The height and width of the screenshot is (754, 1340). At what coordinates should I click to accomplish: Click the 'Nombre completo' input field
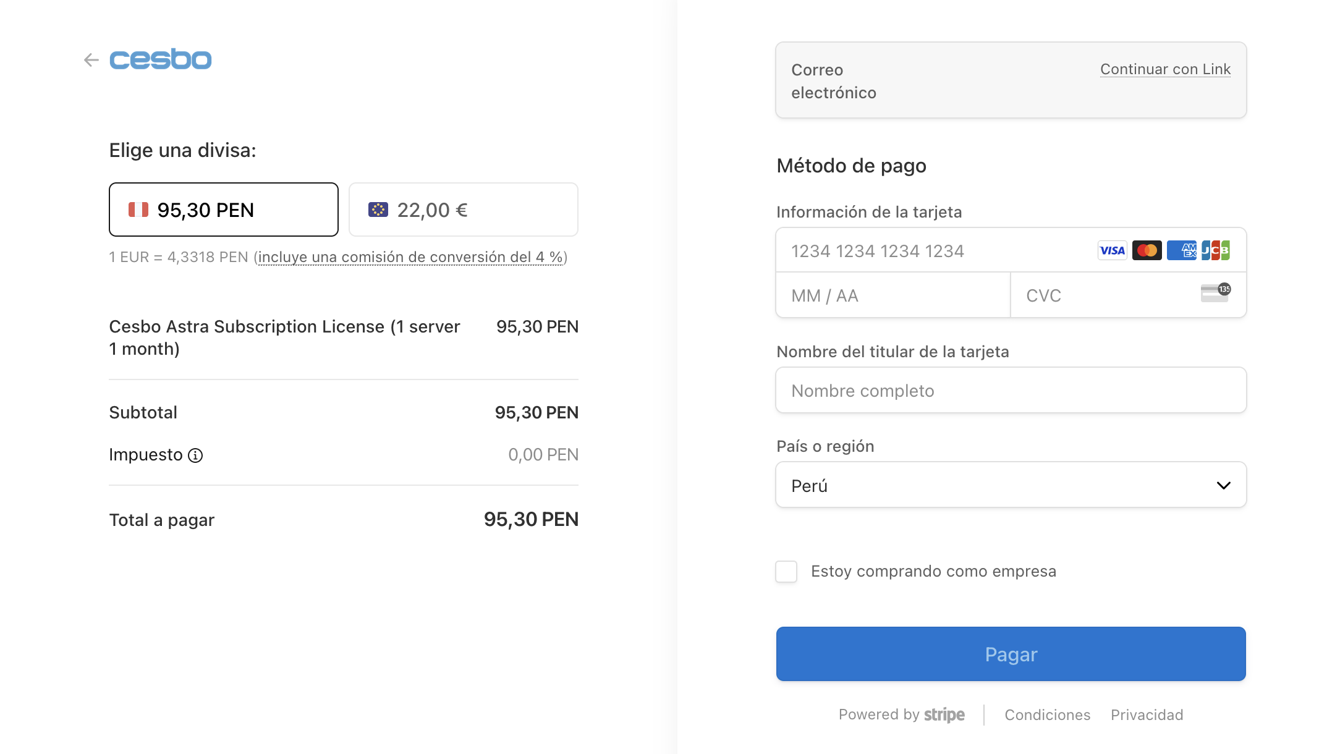click(x=1011, y=390)
